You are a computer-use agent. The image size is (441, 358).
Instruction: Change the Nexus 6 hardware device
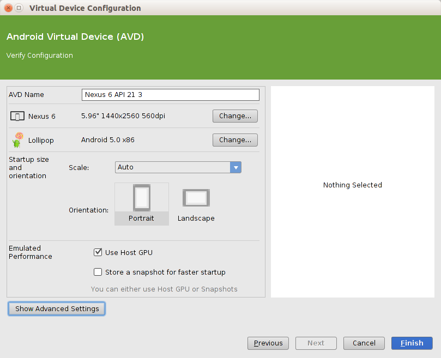tap(235, 116)
